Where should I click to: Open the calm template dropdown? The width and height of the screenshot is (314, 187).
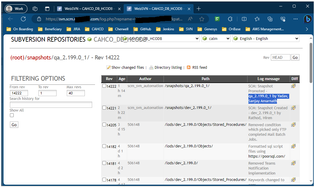click(x=216, y=39)
